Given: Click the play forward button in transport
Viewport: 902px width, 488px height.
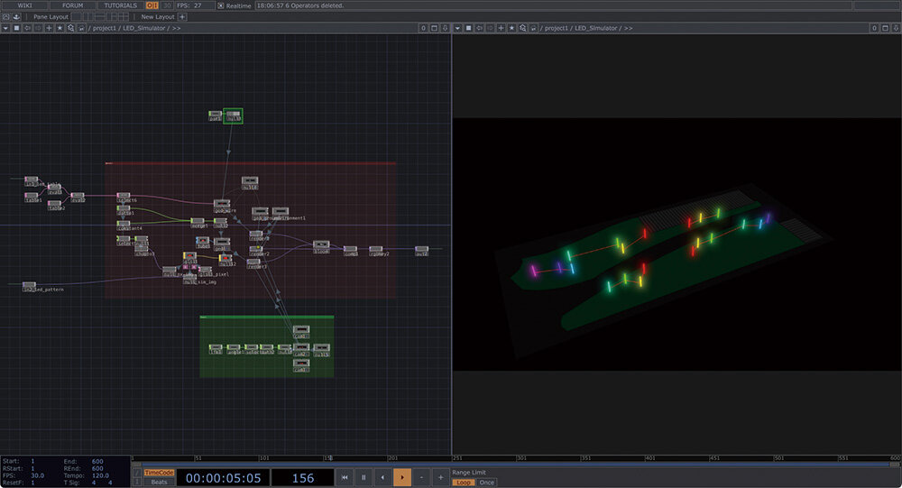Looking at the screenshot, I should click(401, 477).
